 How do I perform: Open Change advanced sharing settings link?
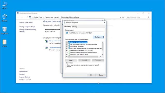click(x=28, y=30)
